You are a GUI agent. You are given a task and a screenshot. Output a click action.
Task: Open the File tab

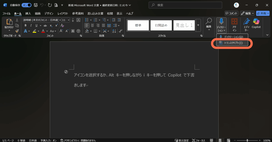pos(6,14)
